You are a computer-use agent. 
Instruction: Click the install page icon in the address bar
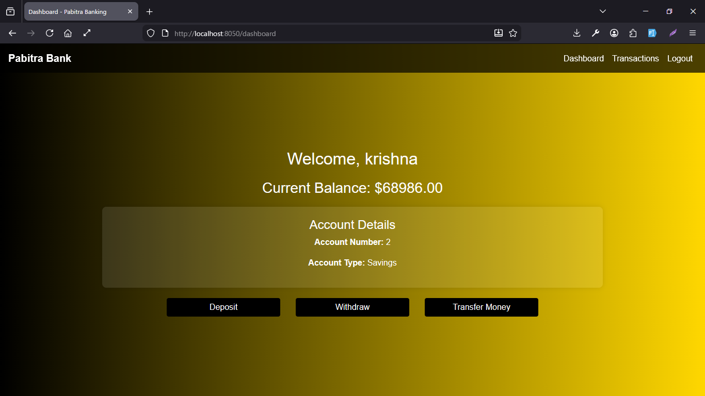[498, 33]
